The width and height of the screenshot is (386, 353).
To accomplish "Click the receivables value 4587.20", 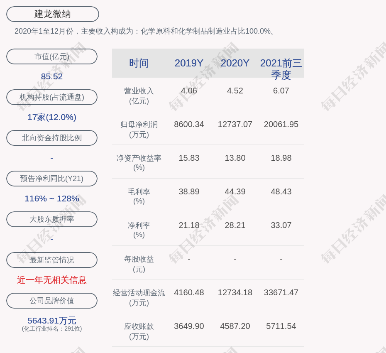I will (235, 326).
